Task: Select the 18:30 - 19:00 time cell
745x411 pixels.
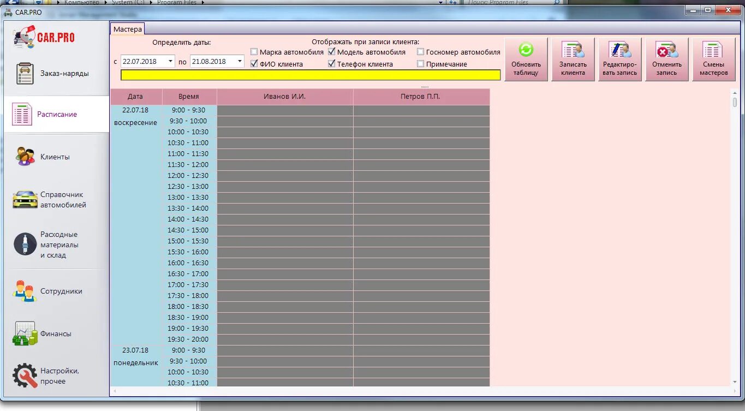Action: point(189,318)
